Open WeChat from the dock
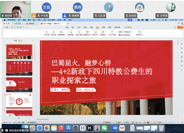The height and width of the screenshot is (133, 184). point(104,128)
